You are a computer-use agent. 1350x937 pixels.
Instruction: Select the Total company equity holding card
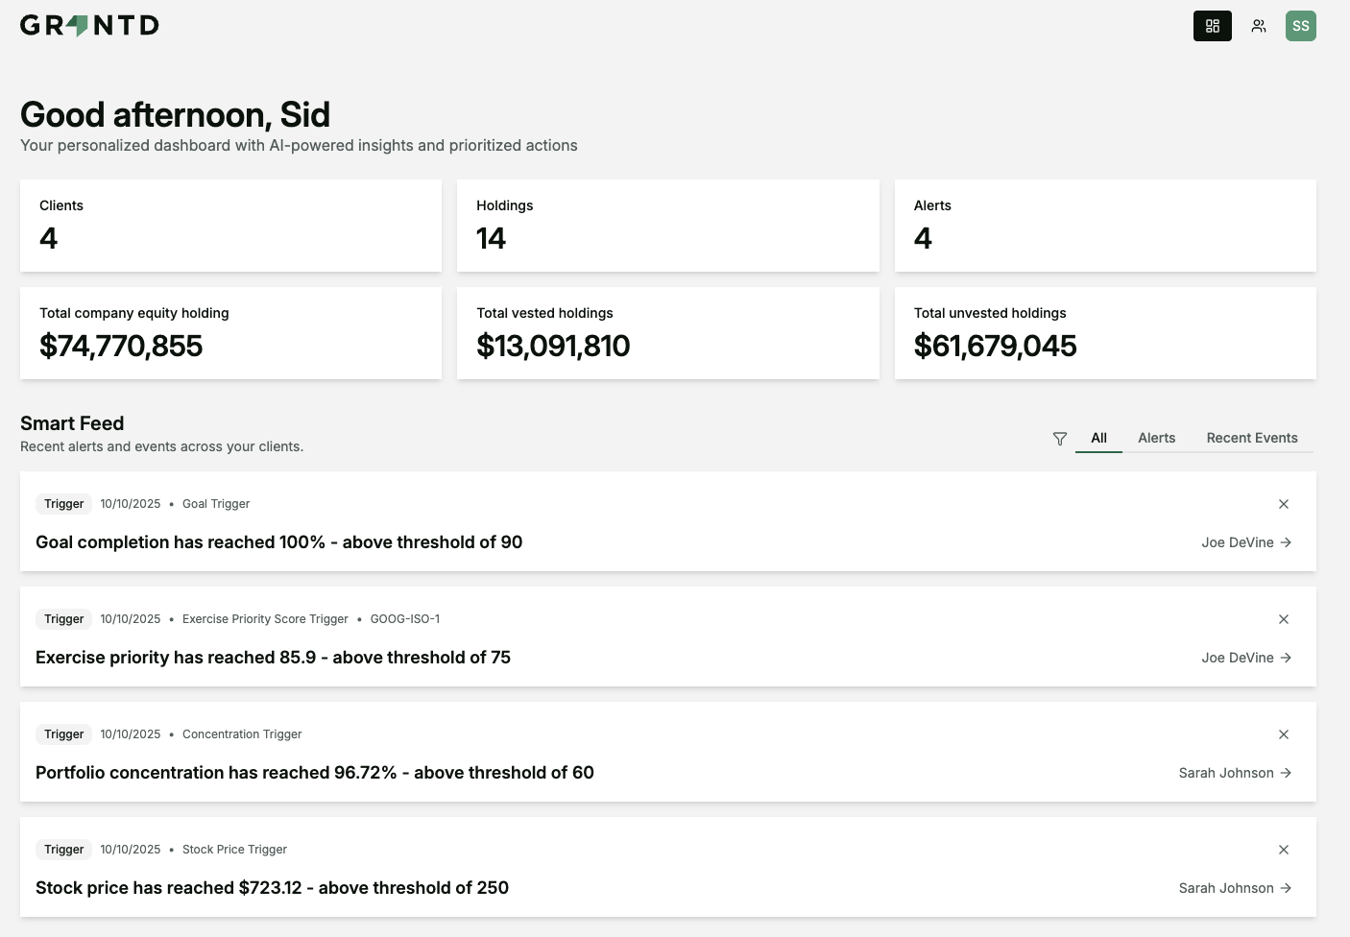click(x=230, y=332)
